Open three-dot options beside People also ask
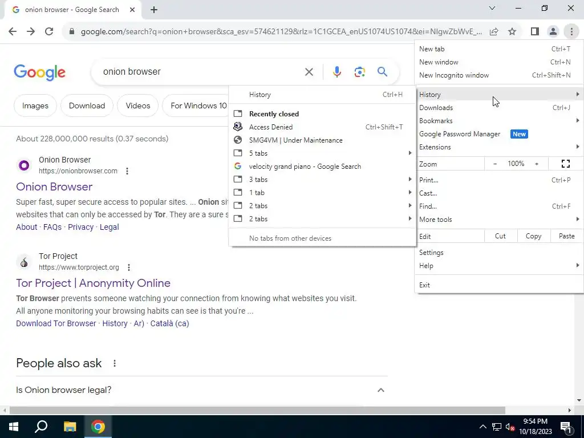This screenshot has height=438, width=584. coord(115,363)
